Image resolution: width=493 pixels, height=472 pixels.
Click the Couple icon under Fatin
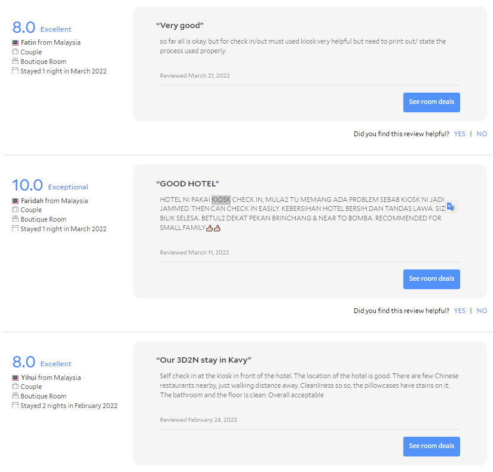[16, 52]
